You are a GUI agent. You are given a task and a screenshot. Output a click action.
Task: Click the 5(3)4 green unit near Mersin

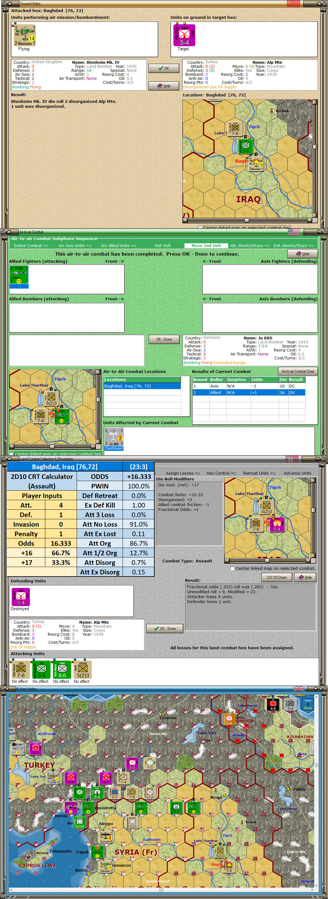[79, 822]
